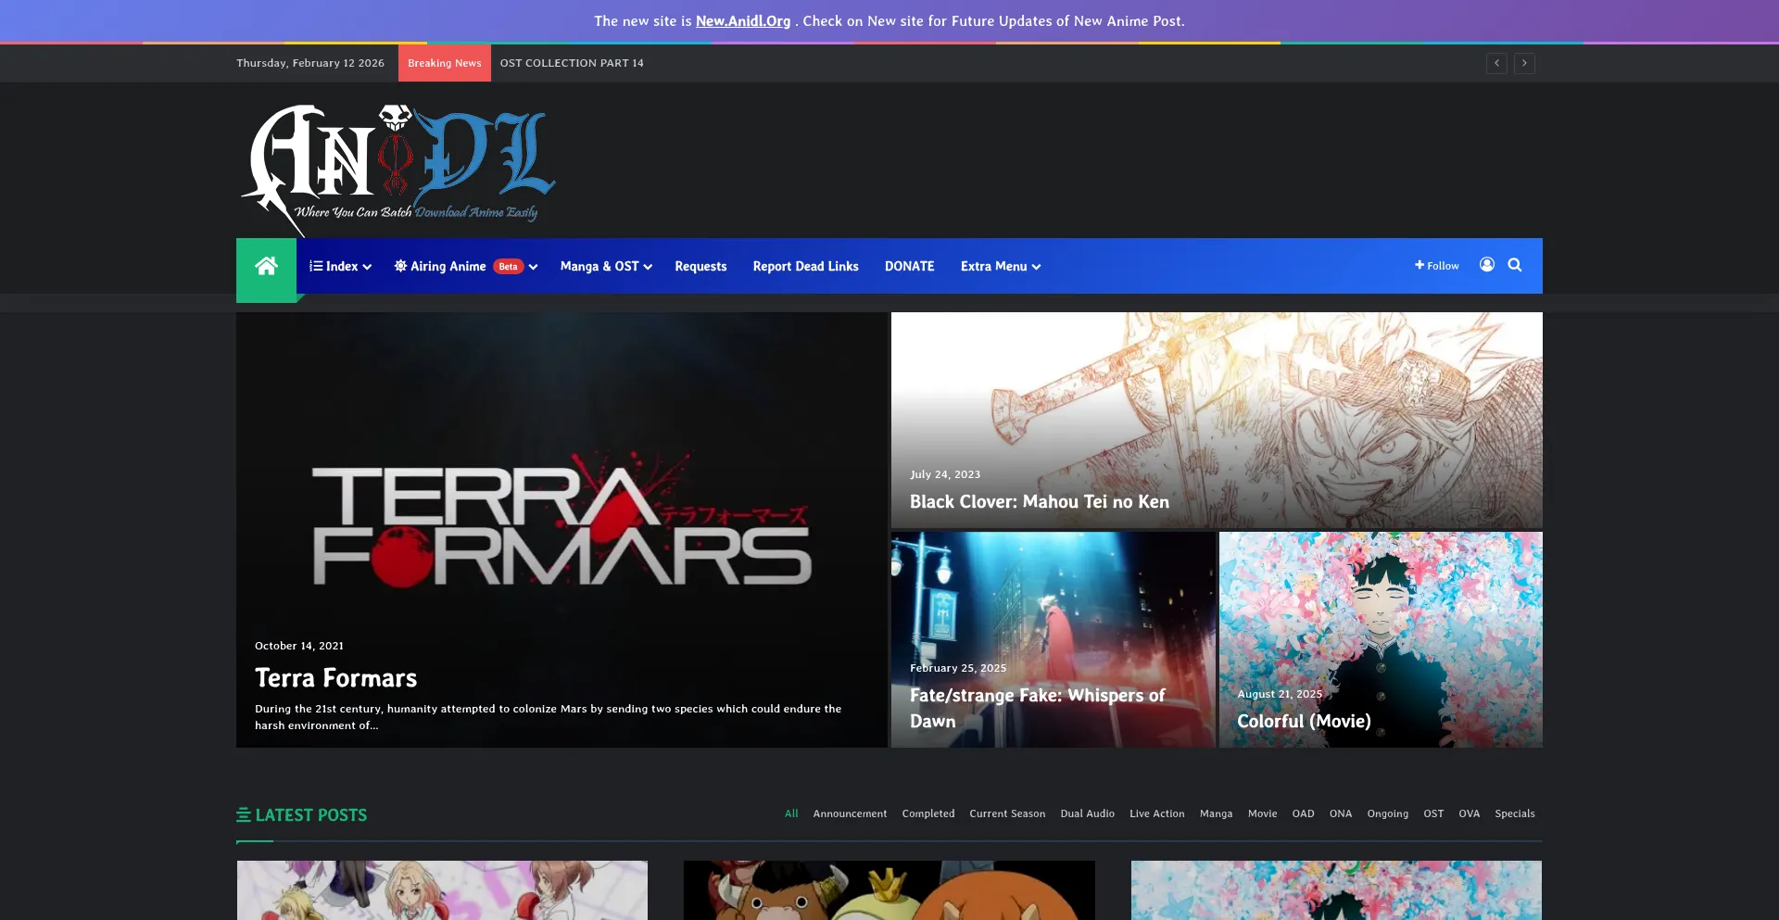
Task: Filter posts by Current Season
Action: coord(1007,813)
